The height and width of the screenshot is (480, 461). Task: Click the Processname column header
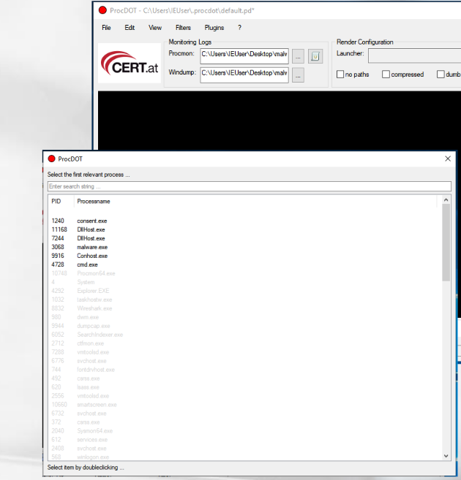click(x=255, y=201)
